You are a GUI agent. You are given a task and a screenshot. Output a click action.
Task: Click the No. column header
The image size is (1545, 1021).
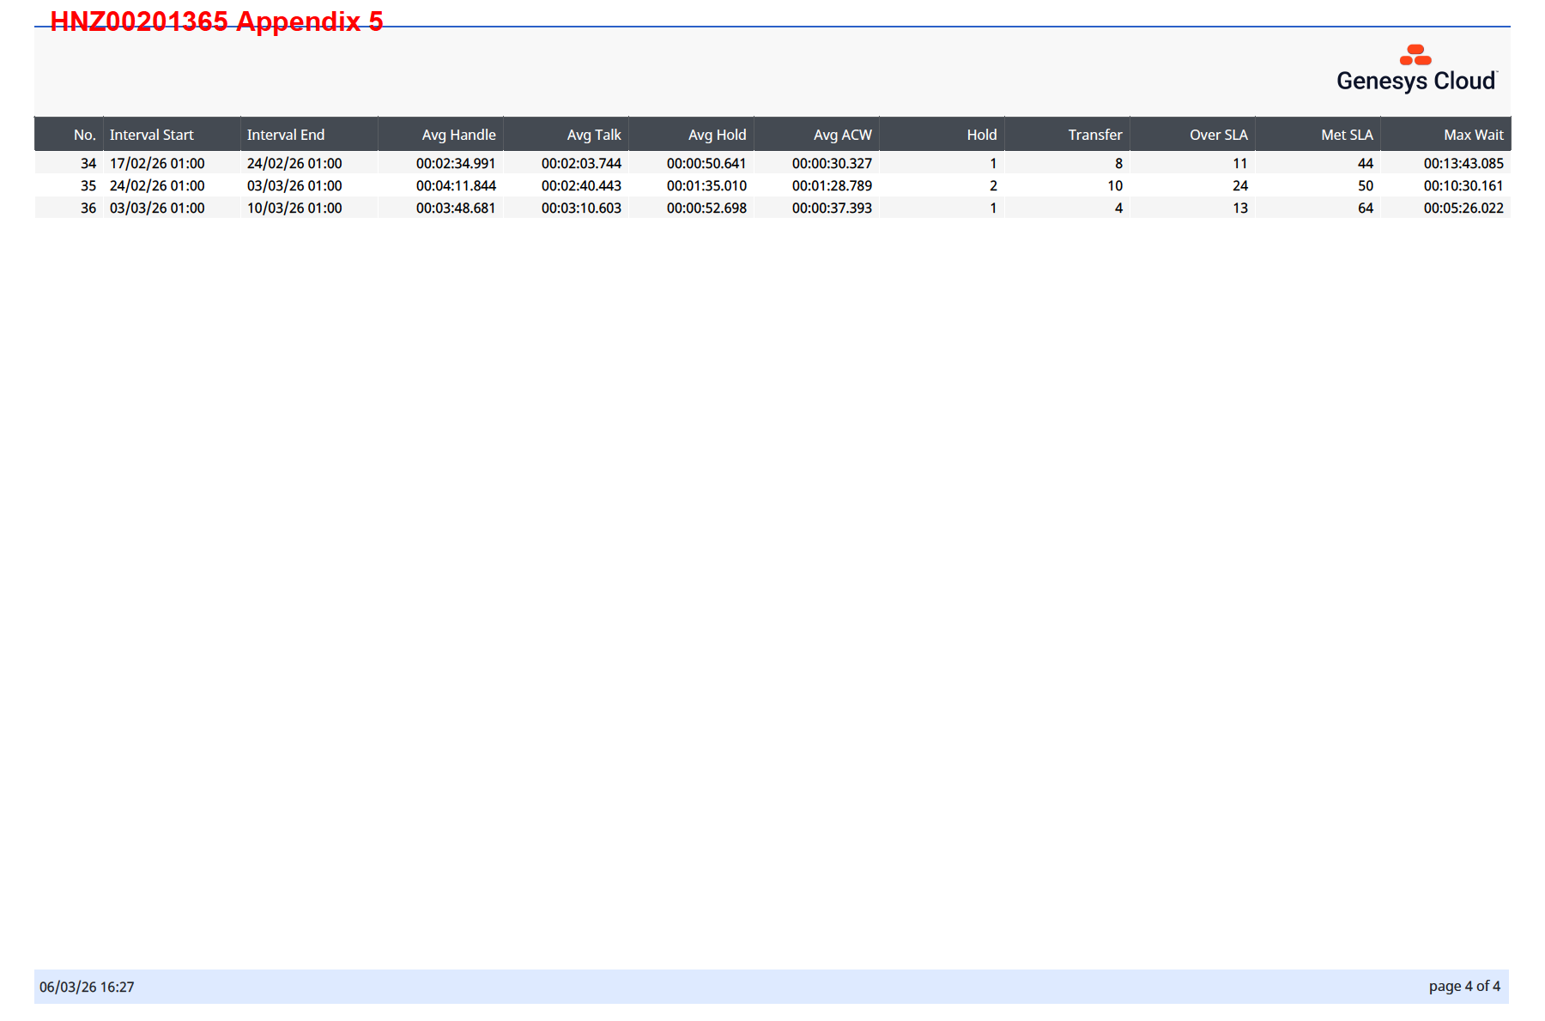[x=84, y=135]
